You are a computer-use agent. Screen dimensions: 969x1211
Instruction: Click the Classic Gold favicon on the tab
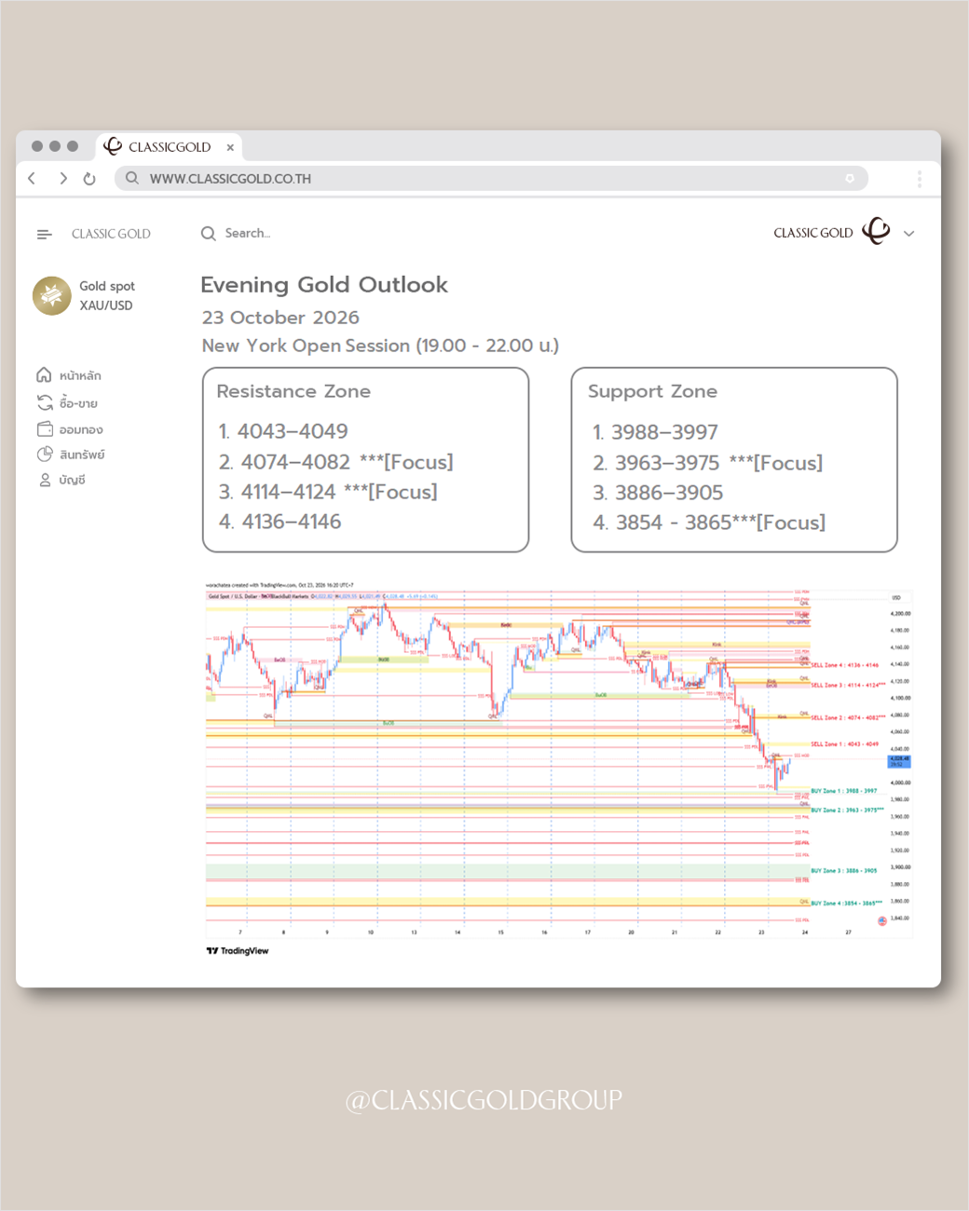point(113,145)
